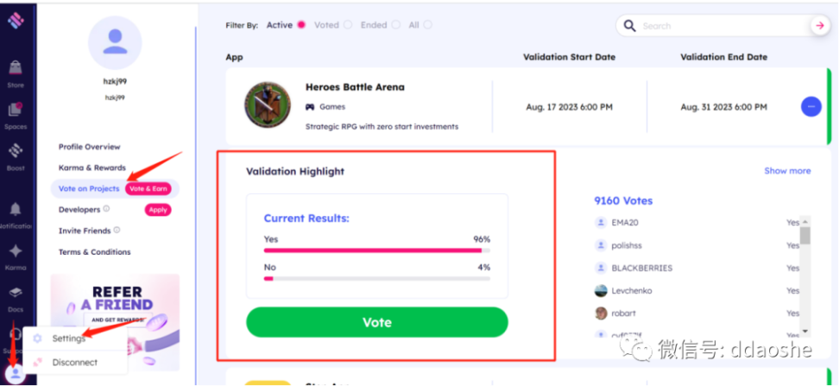Open the Boost icon in sidebar
Screen dimensions: 839x386
pos(16,151)
